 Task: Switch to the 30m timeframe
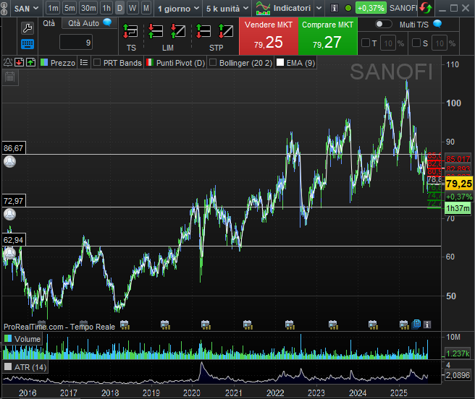pos(88,9)
